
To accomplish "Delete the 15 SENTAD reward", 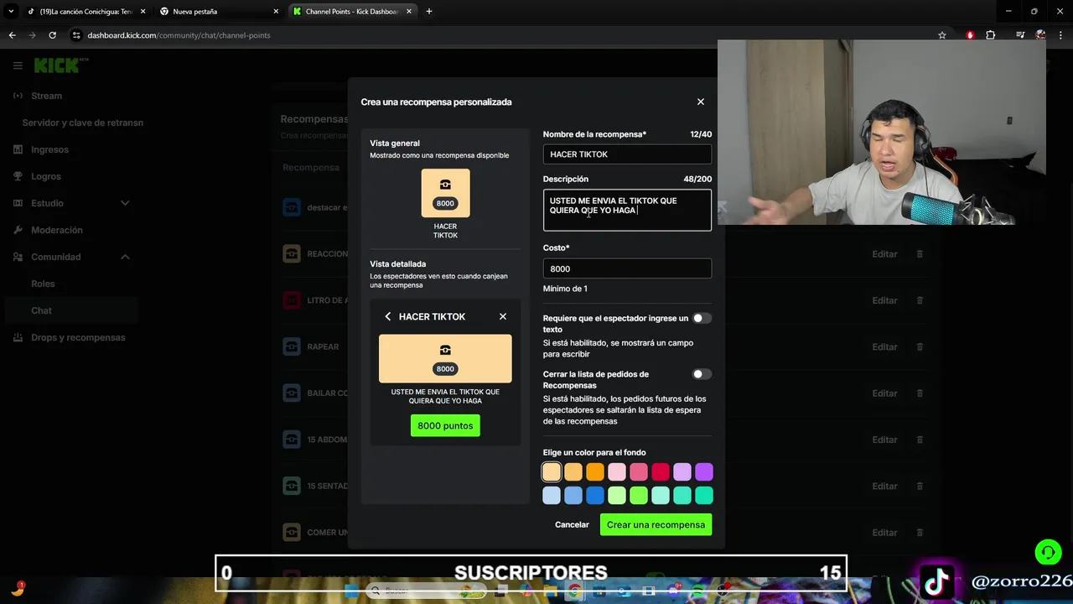I will [920, 486].
